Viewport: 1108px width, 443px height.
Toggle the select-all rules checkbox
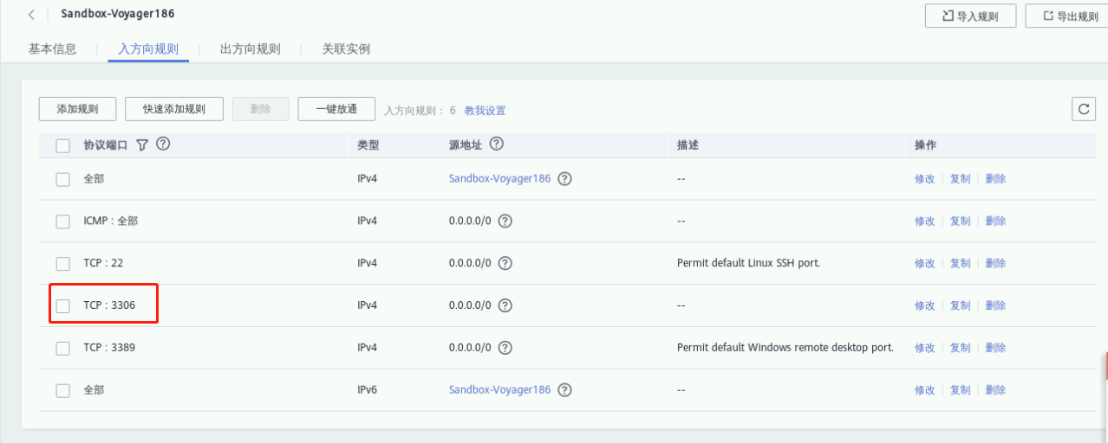click(63, 145)
